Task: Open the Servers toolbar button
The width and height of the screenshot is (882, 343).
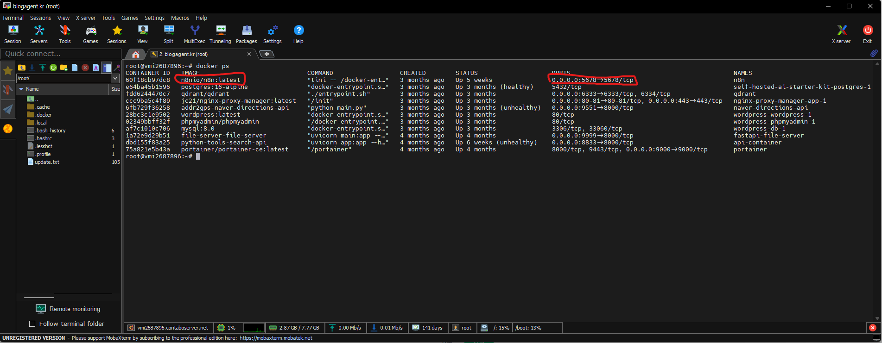Action: click(39, 34)
